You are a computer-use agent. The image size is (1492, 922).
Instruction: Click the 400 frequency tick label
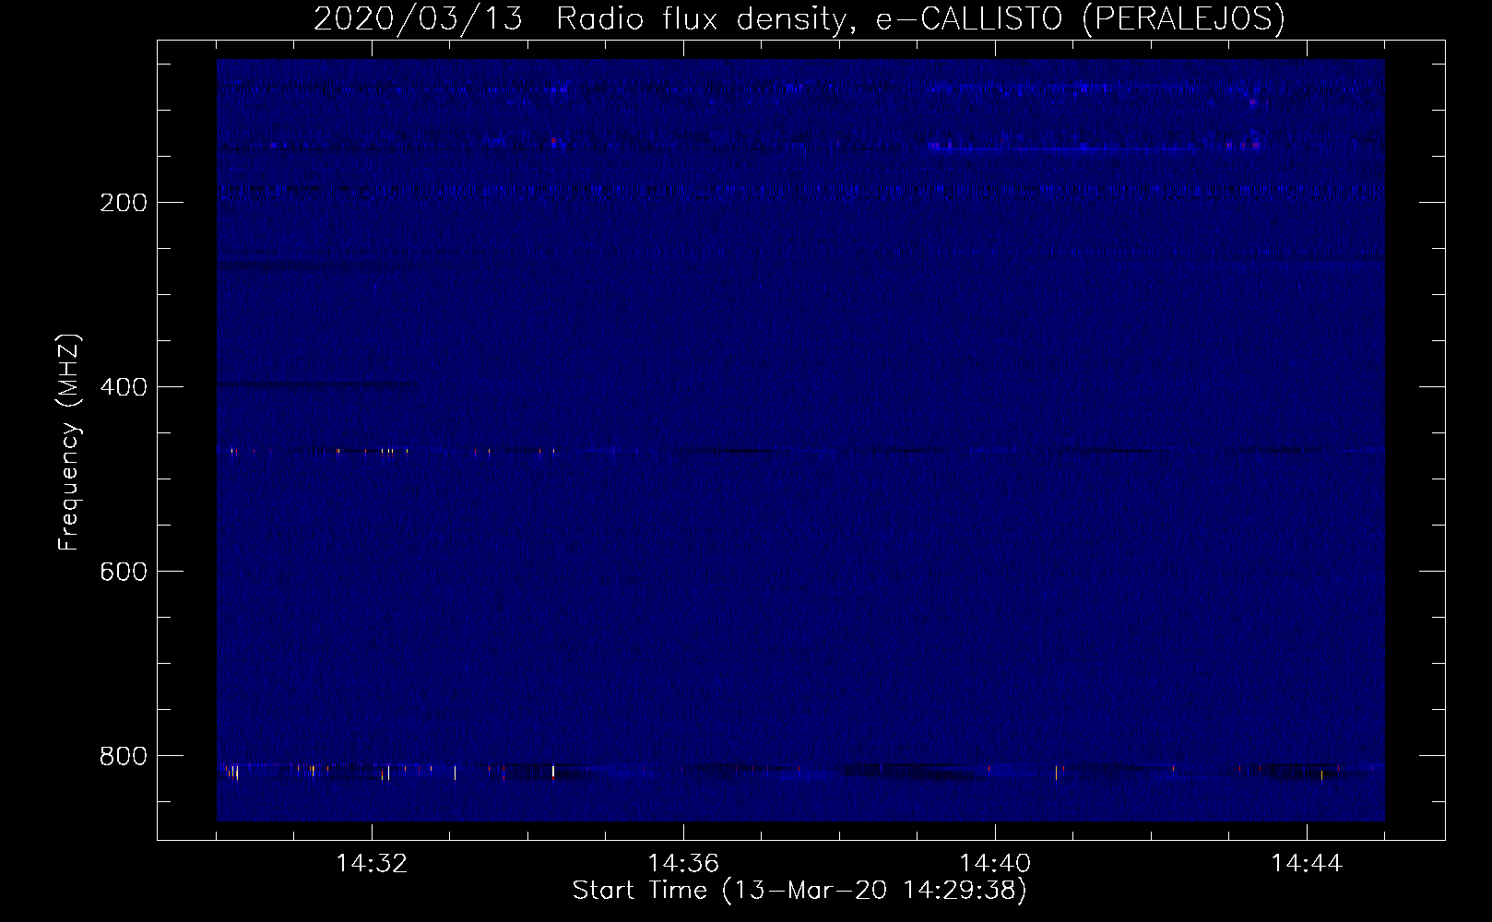pyautogui.click(x=123, y=387)
